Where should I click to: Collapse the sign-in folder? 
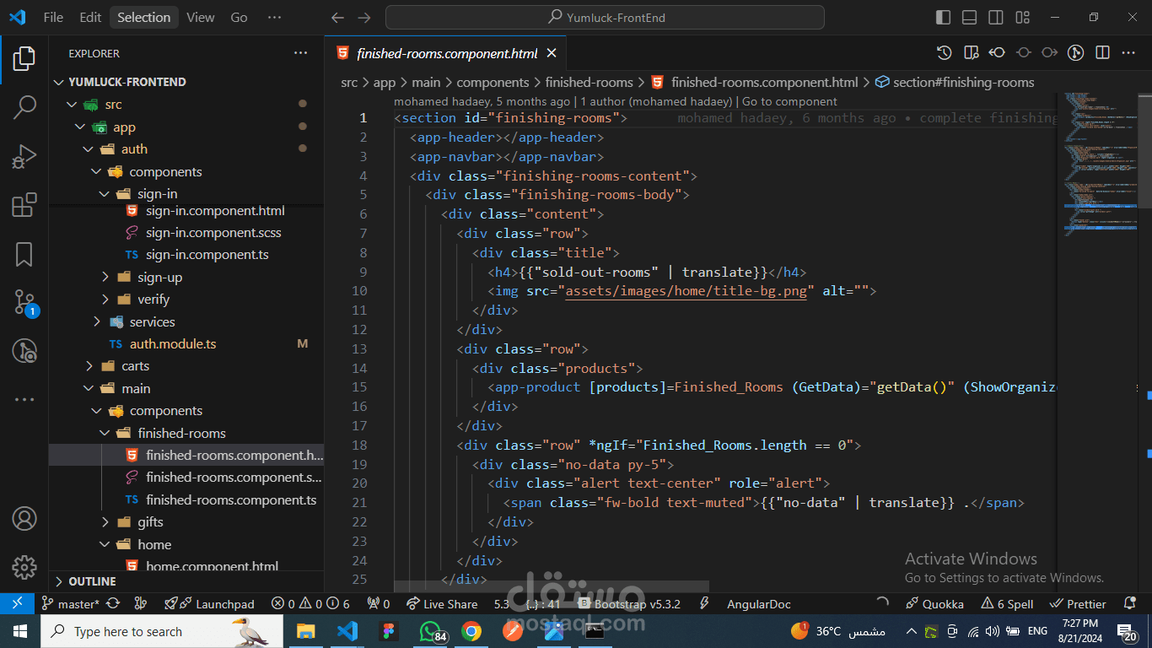186,194
